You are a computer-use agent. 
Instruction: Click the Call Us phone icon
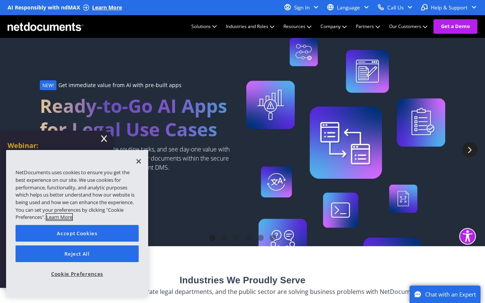coord(381,7)
